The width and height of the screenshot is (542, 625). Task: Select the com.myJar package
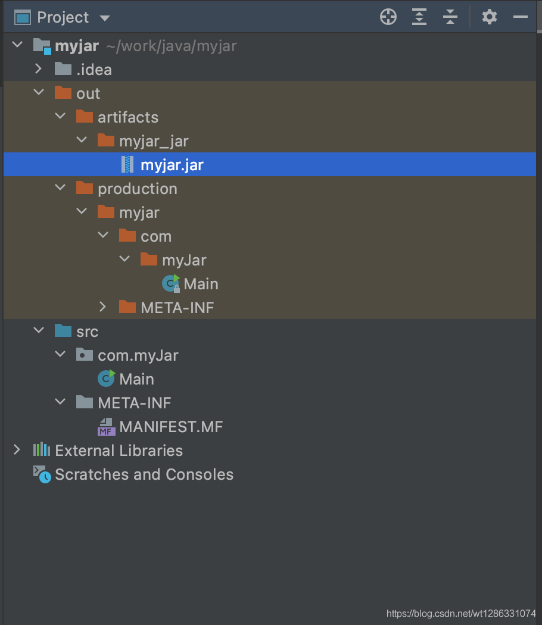(x=138, y=355)
